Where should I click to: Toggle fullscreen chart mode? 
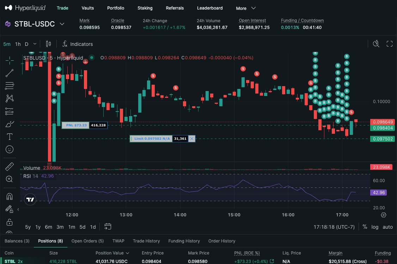pyautogui.click(x=390, y=44)
